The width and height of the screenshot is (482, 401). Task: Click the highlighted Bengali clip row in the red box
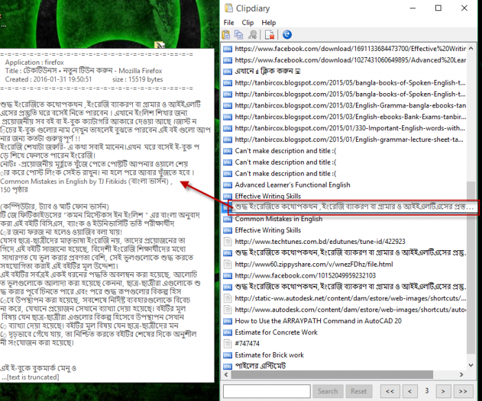tap(353, 207)
